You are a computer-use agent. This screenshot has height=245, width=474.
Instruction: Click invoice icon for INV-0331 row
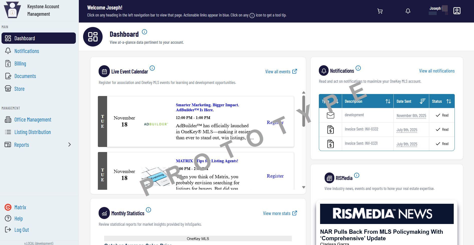(x=330, y=144)
